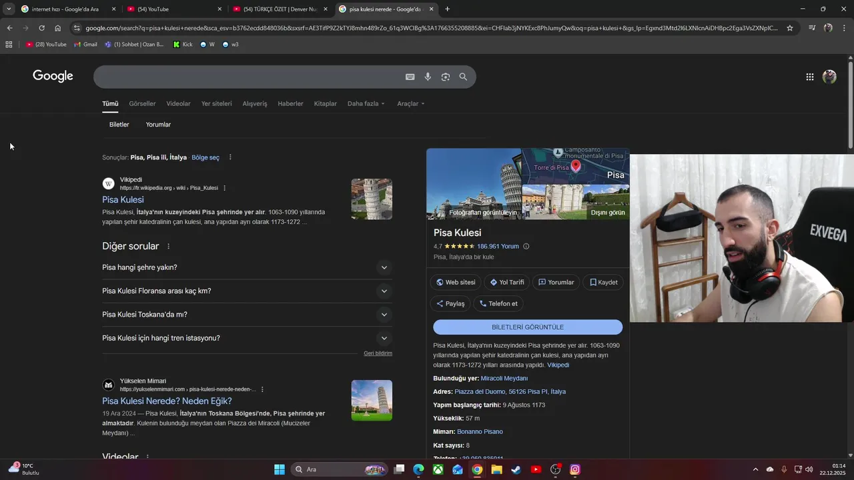
Task: Open 'Pisa Kulesi Nerede? Neden Eğik?' result
Action: click(x=167, y=401)
